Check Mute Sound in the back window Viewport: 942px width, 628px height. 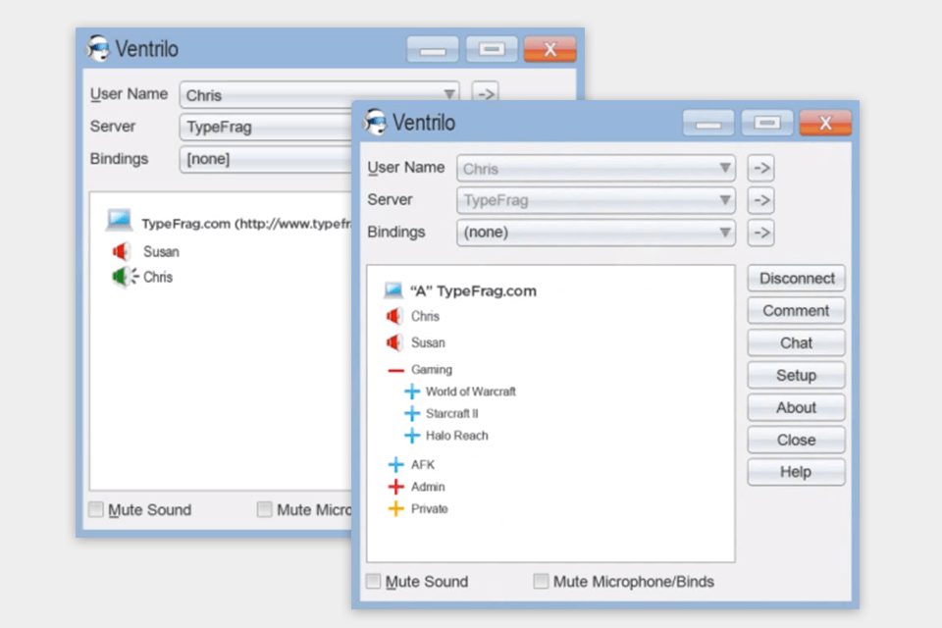pos(96,509)
